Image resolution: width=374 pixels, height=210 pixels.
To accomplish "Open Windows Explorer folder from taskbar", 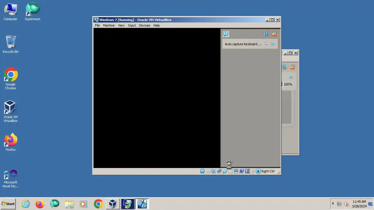I will click(x=69, y=204).
